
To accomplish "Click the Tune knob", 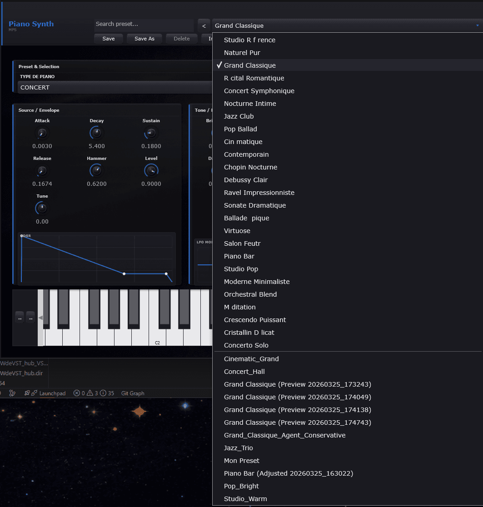I will tap(42, 209).
